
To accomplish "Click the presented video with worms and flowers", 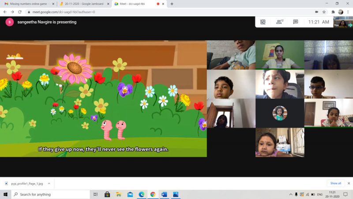I will 103,99.
